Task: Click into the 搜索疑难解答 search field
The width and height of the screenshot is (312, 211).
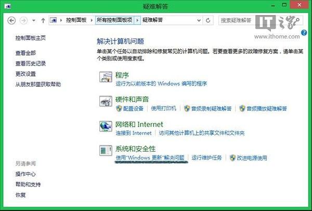Action: (x=236, y=20)
